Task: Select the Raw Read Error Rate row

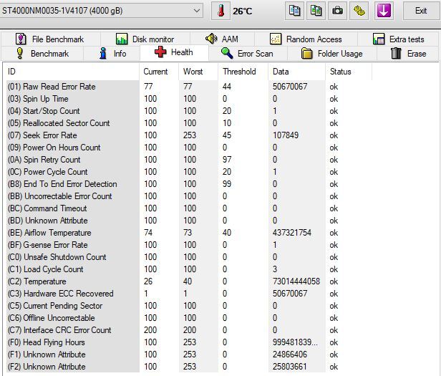Action: click(189, 87)
